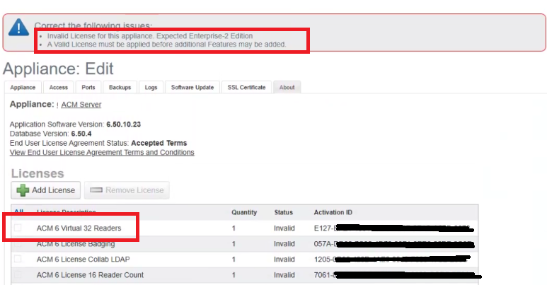View End User License Agreement Terms link
The width and height of the screenshot is (547, 285).
pyautogui.click(x=102, y=152)
